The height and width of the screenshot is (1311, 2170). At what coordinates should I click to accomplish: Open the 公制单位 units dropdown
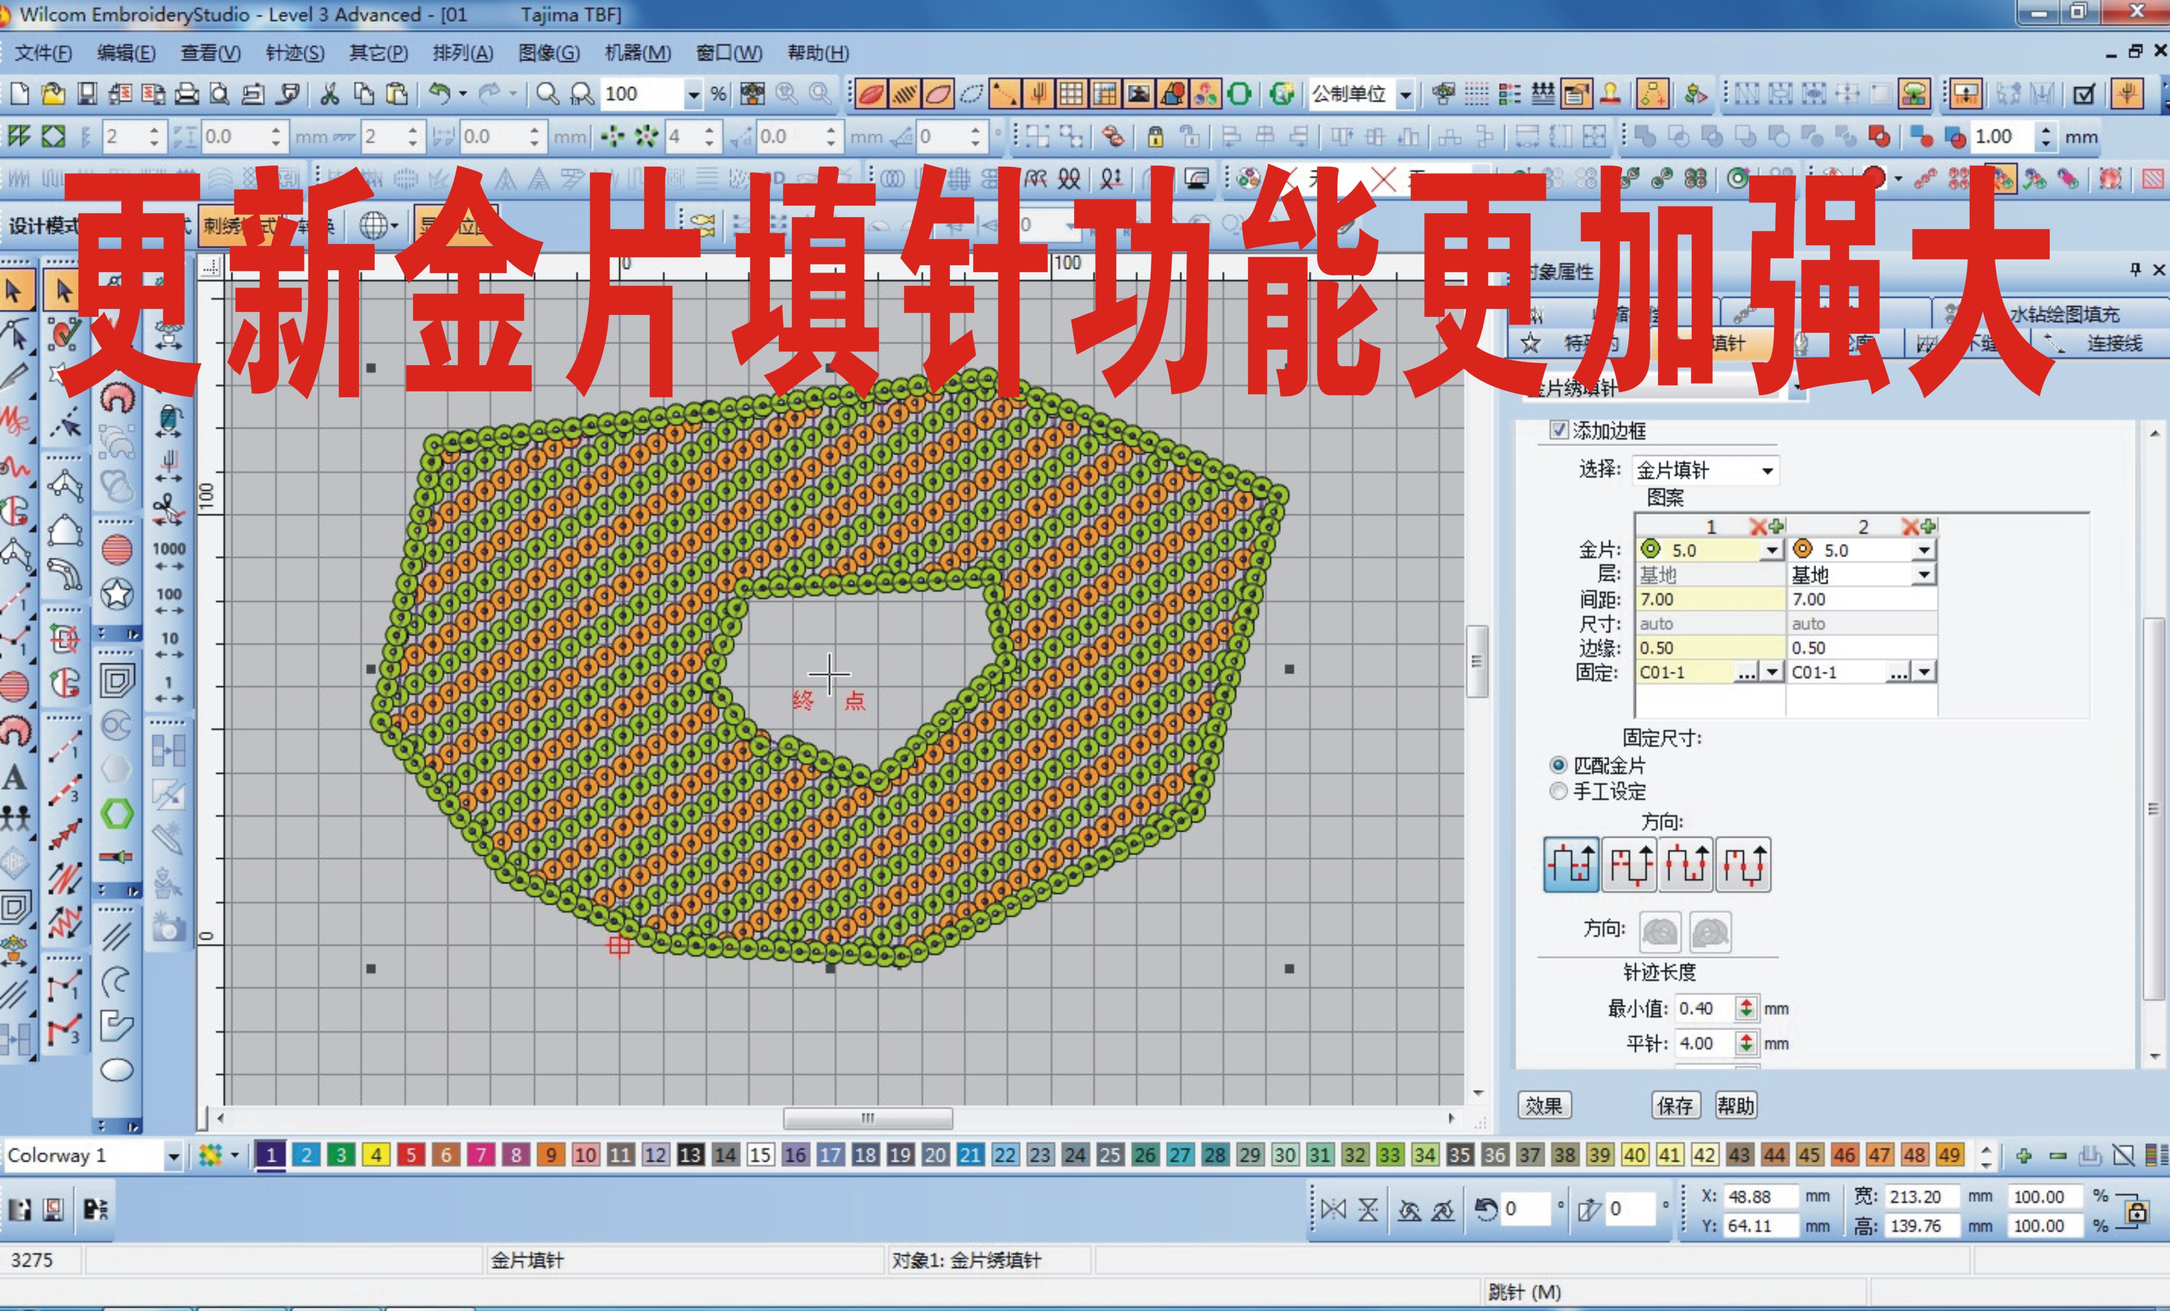(x=1405, y=94)
